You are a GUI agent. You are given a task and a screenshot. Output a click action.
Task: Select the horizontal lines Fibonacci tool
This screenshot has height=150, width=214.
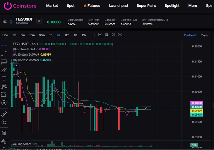point(4,62)
